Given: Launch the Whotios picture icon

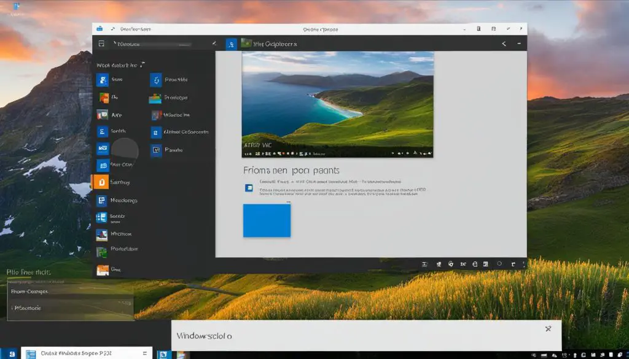Looking at the screenshot, I should [x=102, y=235].
